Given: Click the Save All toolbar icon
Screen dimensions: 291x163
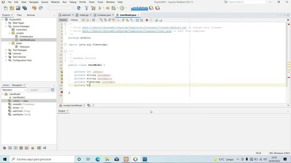Looking at the screenshot, I should [25, 8].
